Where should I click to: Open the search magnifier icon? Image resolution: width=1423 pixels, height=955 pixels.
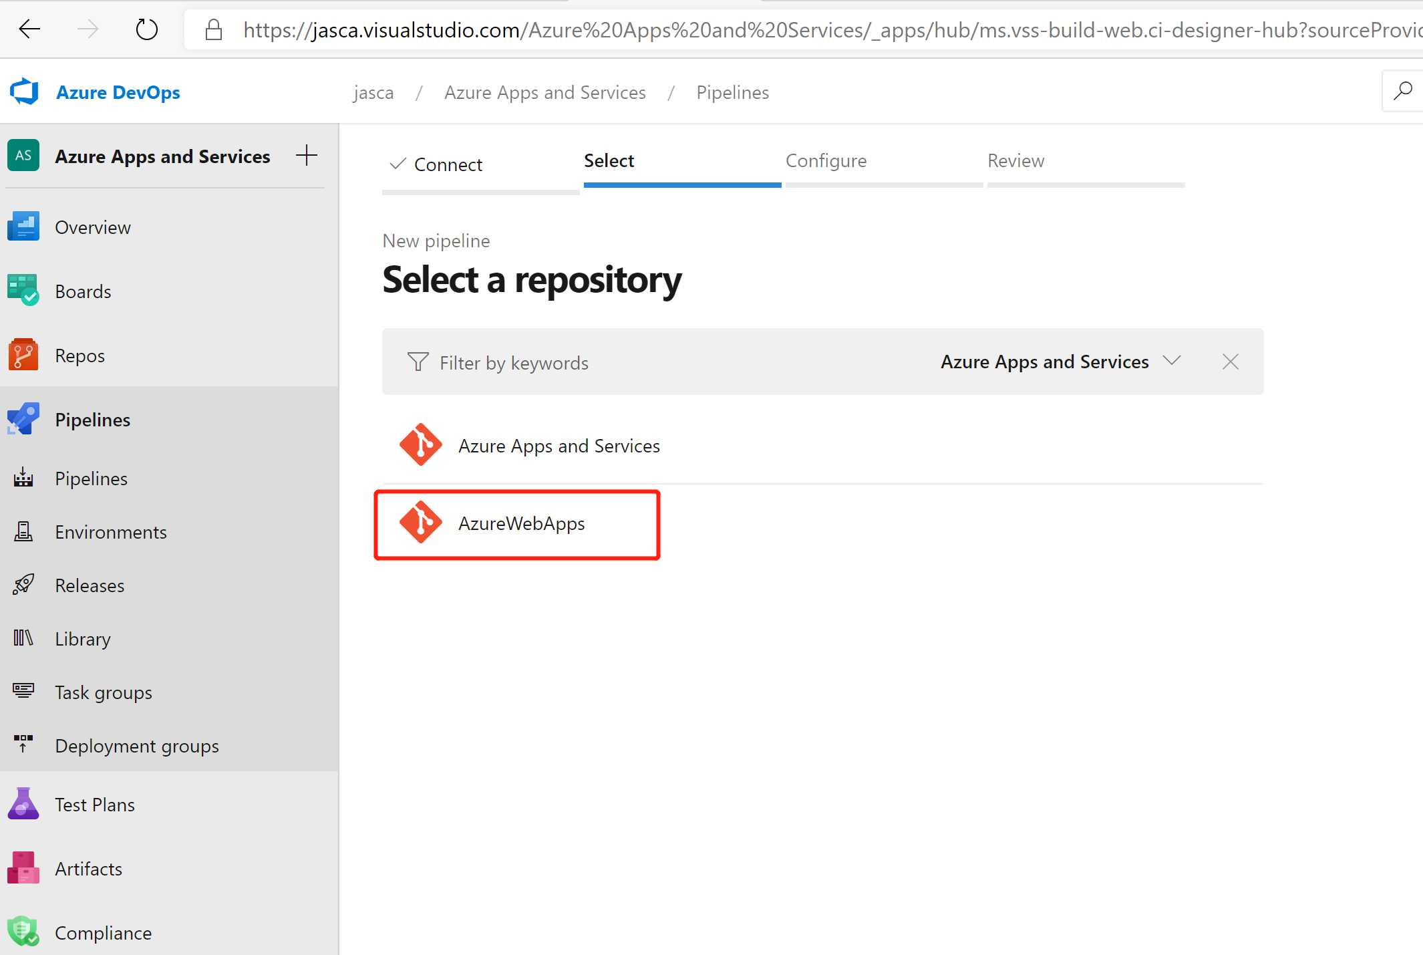tap(1402, 91)
